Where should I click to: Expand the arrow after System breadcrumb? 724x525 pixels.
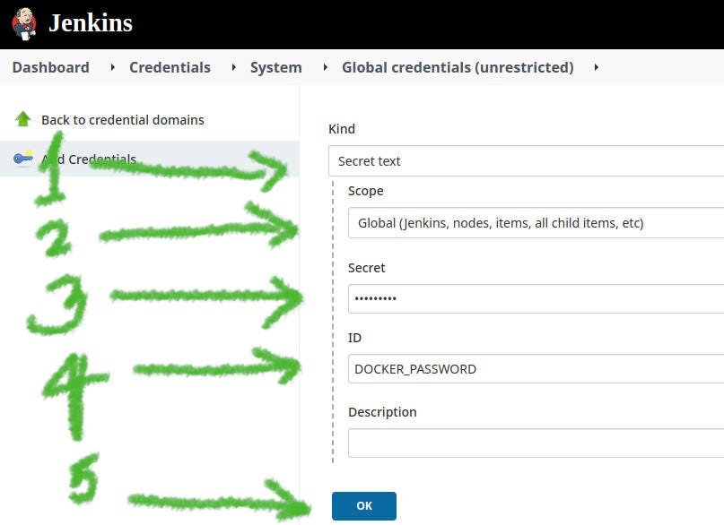tap(325, 67)
